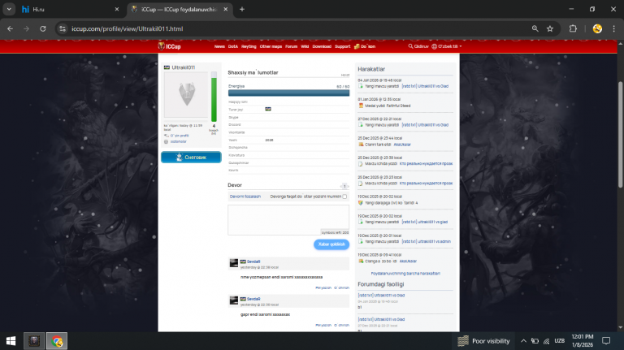Open Chrome's zoom magnifier icon in address bar
Image resolution: width=624 pixels, height=350 pixels.
pyautogui.click(x=535, y=28)
